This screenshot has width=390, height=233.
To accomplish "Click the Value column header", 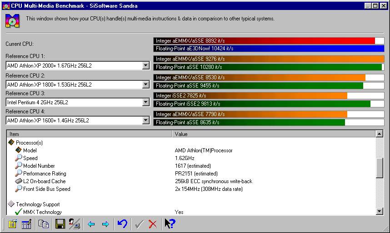I will pos(274,134).
